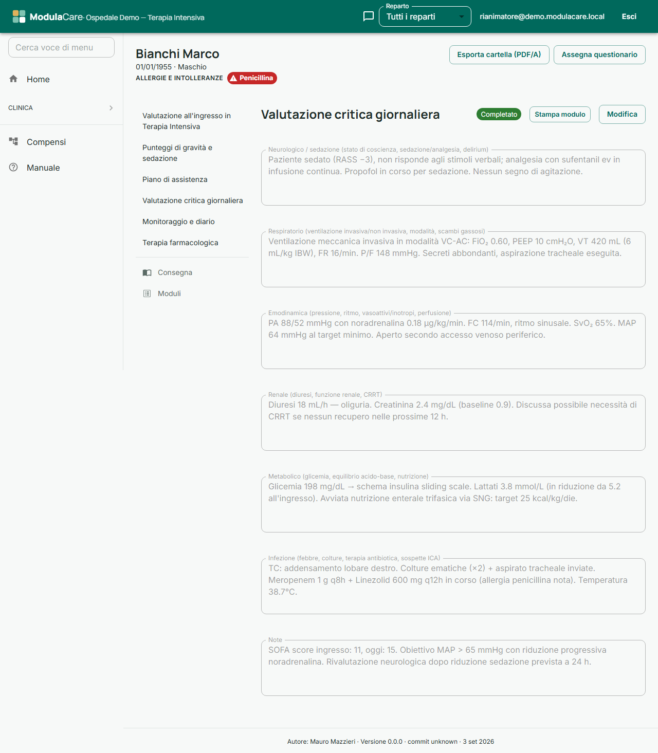Select Terapia farmacologica menu item
The width and height of the screenshot is (658, 753).
(180, 243)
